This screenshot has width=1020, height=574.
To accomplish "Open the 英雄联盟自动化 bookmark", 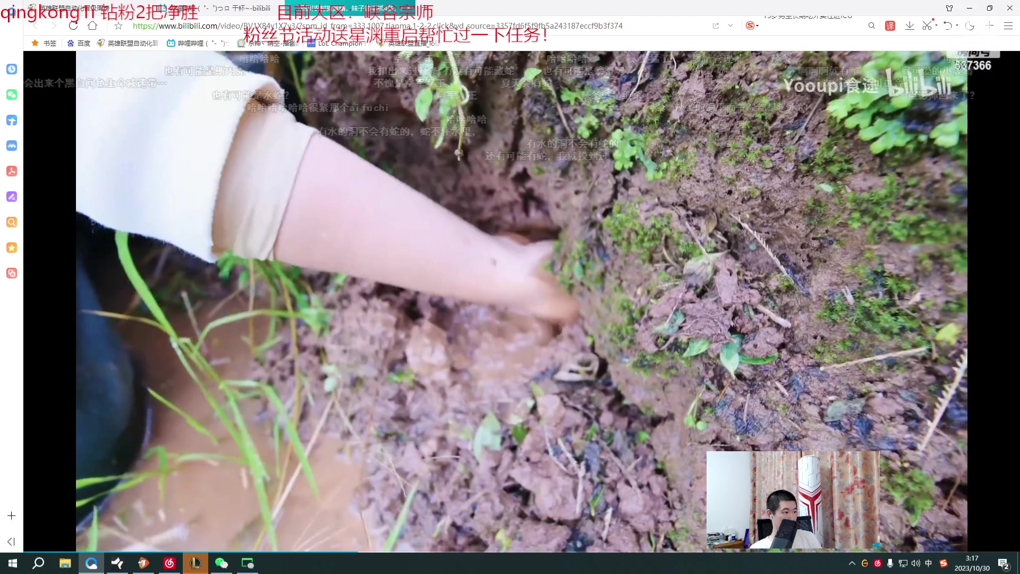I will pyautogui.click(x=127, y=43).
